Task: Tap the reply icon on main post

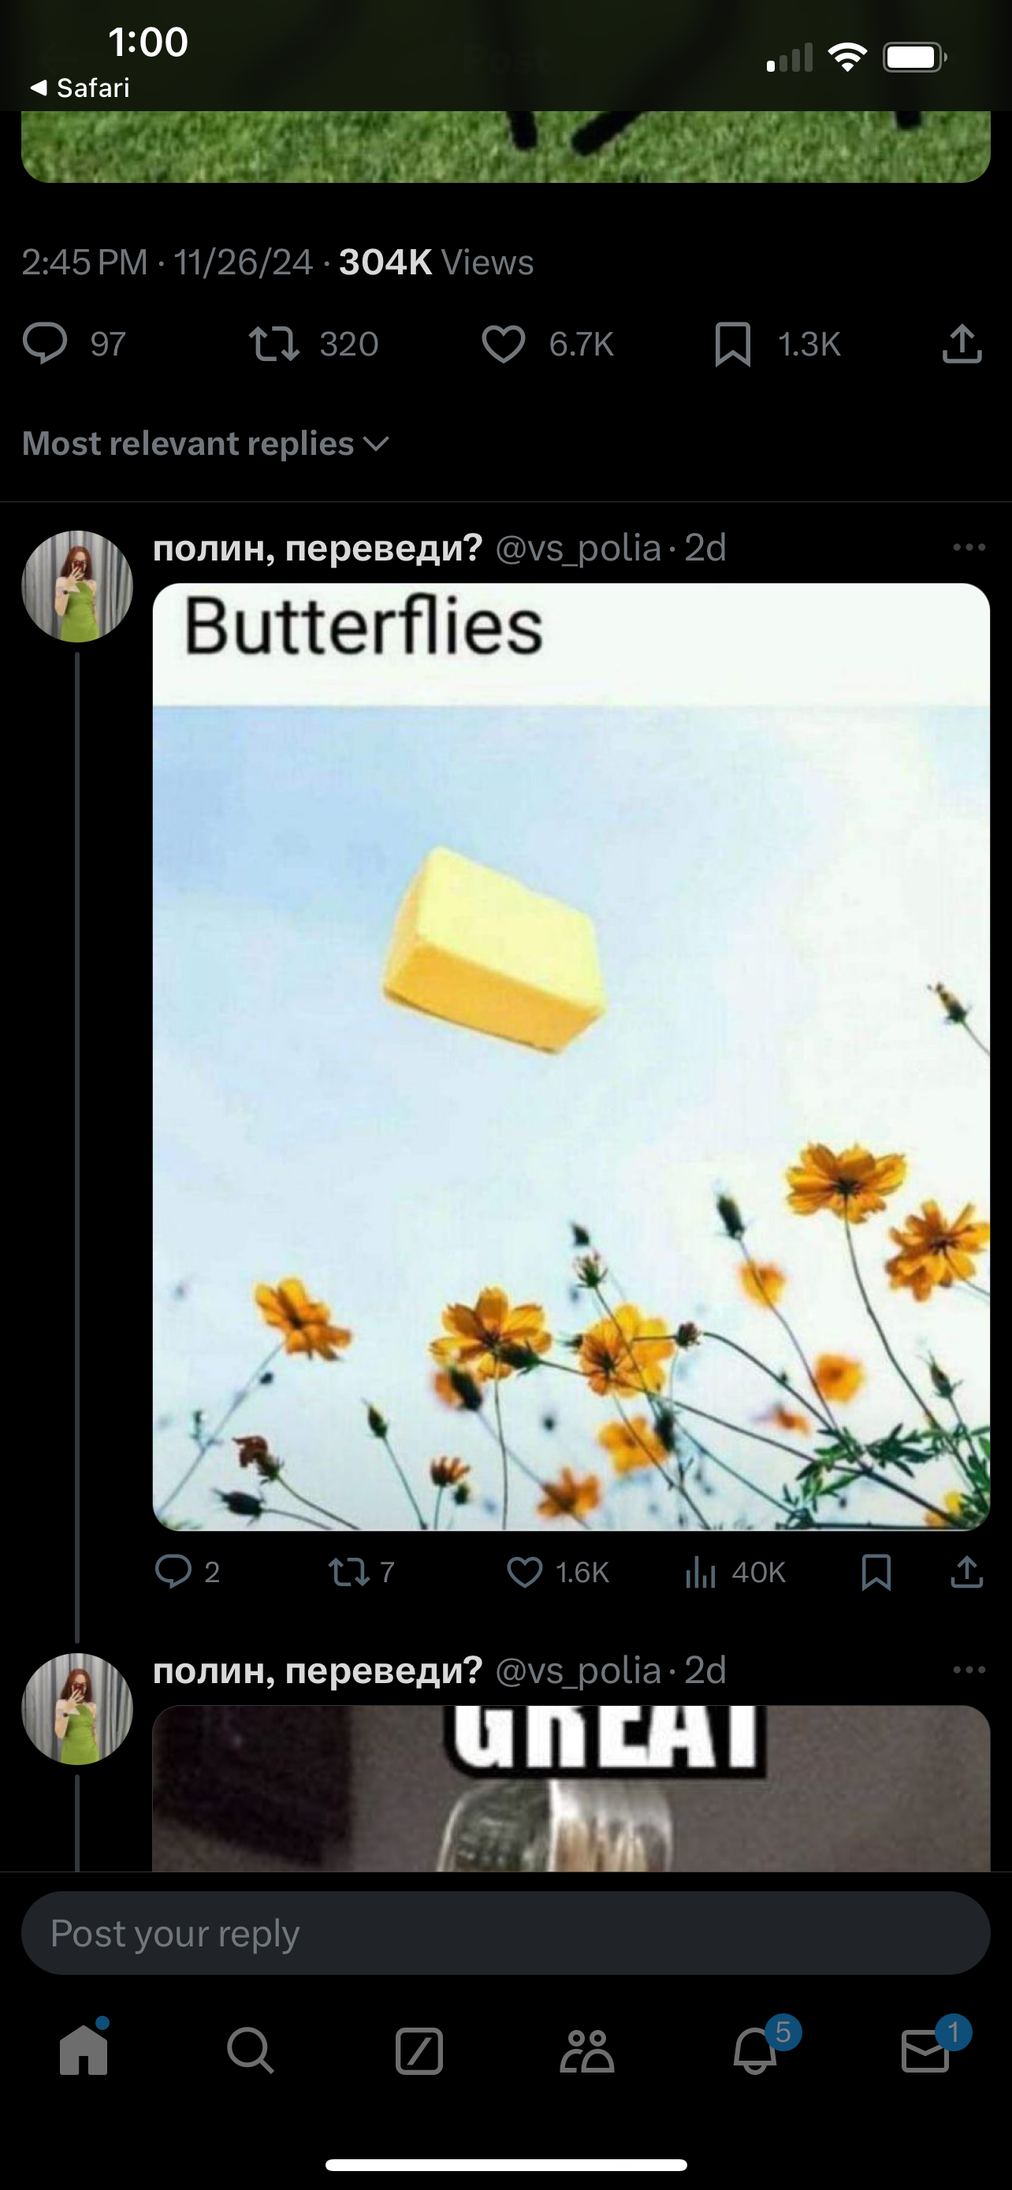Action: (45, 345)
